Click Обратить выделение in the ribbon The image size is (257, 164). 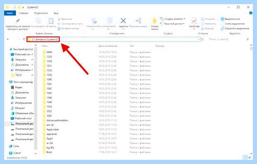235,29
